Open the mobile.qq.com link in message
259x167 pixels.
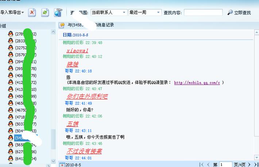[197, 83]
